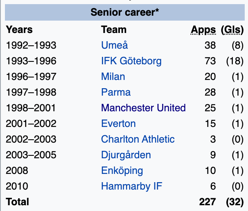Open the Milan club page
The width and height of the screenshot is (248, 211).
pos(113,77)
